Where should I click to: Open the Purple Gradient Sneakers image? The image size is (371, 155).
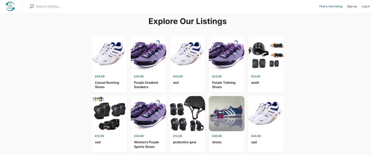pyautogui.click(x=149, y=54)
